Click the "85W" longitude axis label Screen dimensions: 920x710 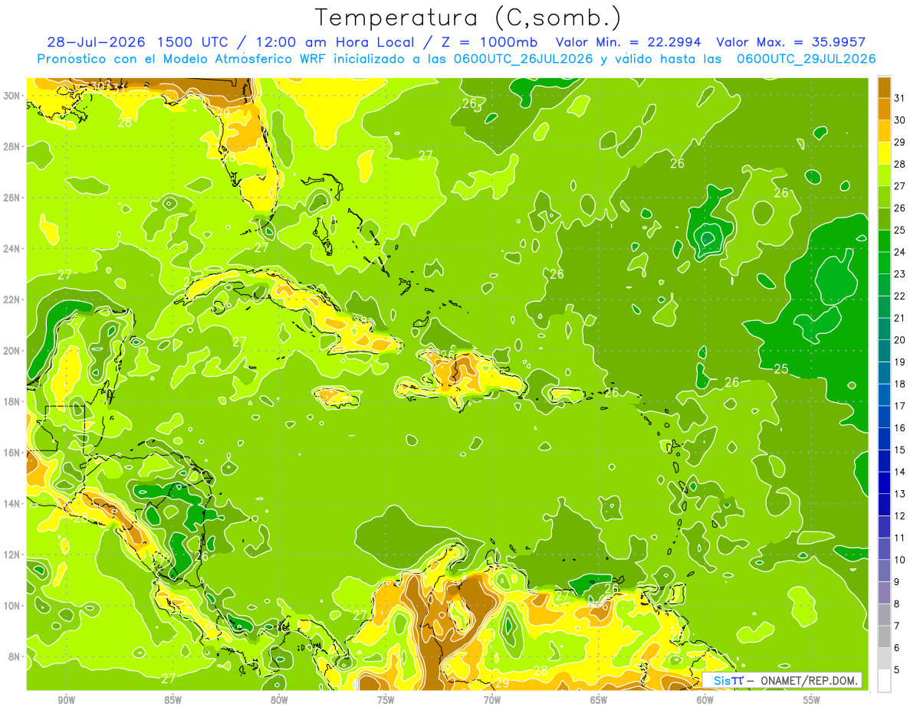coord(173,699)
